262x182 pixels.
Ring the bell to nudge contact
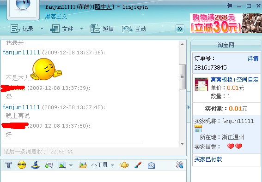(x=124, y=165)
